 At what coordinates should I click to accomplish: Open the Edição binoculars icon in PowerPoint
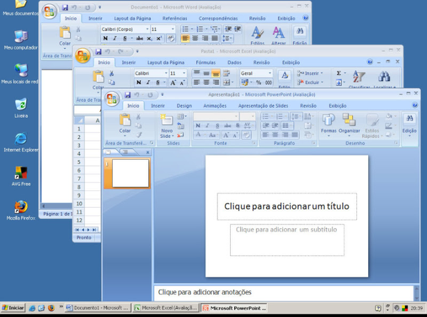click(x=409, y=119)
